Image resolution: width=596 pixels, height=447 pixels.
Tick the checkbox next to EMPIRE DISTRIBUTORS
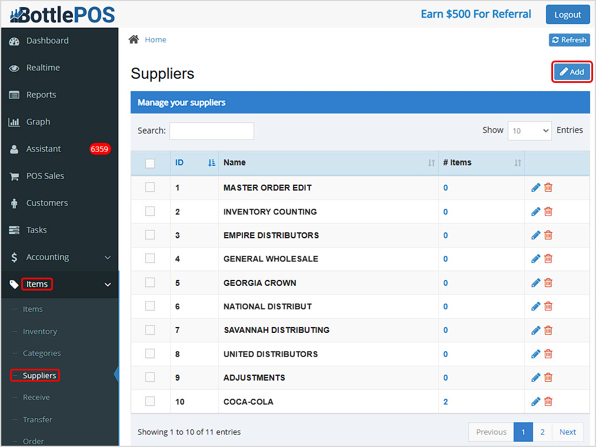tap(150, 235)
